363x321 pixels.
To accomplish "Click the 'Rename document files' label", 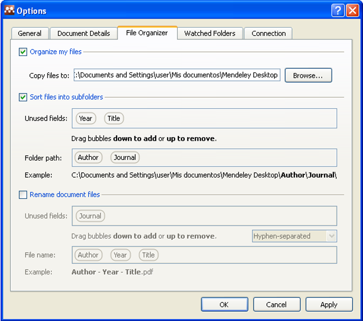I will [65, 195].
